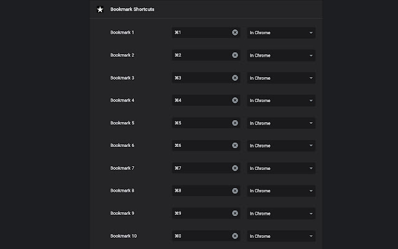Screen dimensions: 398x249
Task: Click the Bookmark 2 label
Action: pos(122,55)
